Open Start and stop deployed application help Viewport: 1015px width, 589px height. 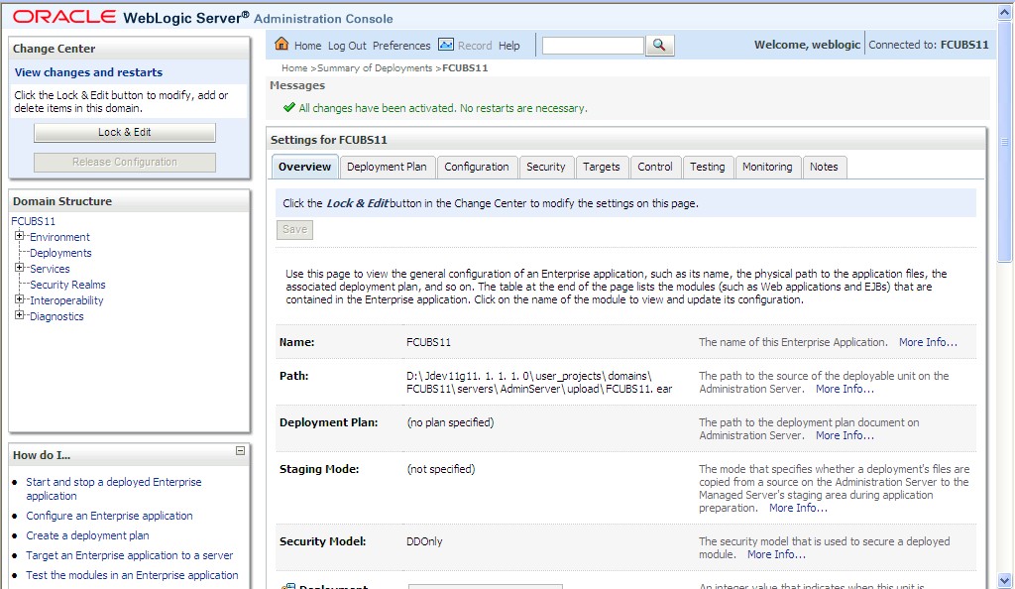point(113,489)
